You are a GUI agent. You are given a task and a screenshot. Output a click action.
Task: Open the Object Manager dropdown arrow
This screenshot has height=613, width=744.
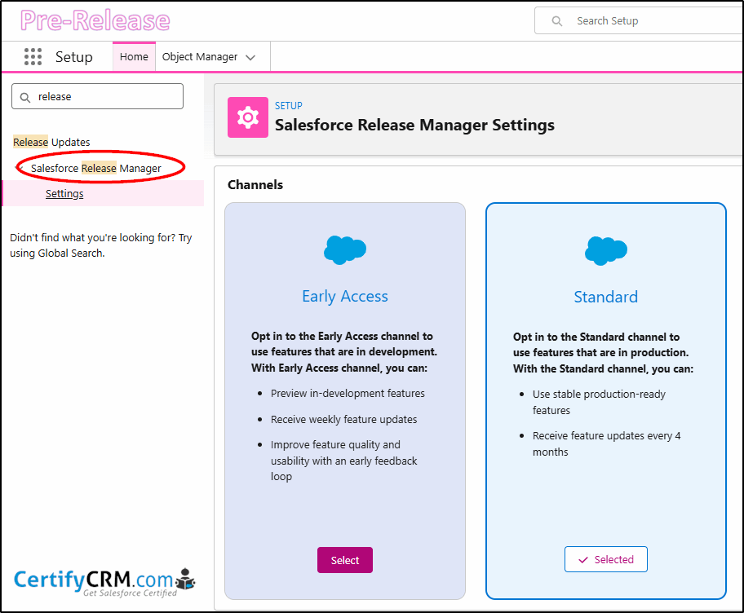(x=250, y=58)
